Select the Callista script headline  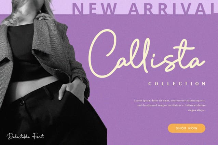pyautogui.click(x=147, y=54)
